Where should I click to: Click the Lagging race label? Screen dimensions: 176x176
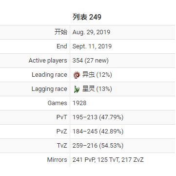point(49,89)
